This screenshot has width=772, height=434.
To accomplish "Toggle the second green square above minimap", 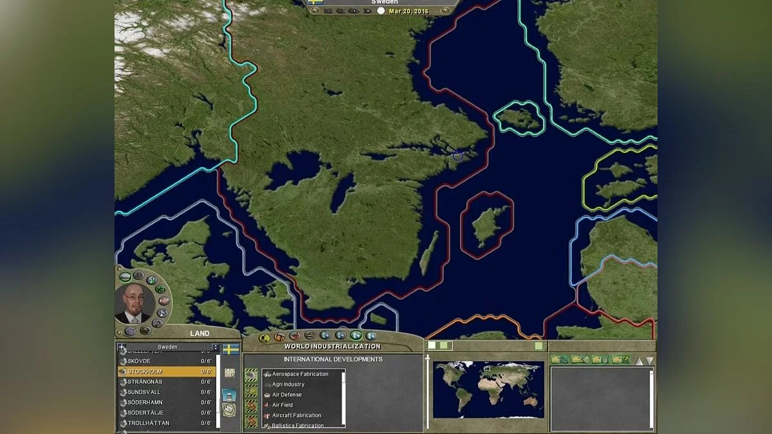I will [445, 346].
